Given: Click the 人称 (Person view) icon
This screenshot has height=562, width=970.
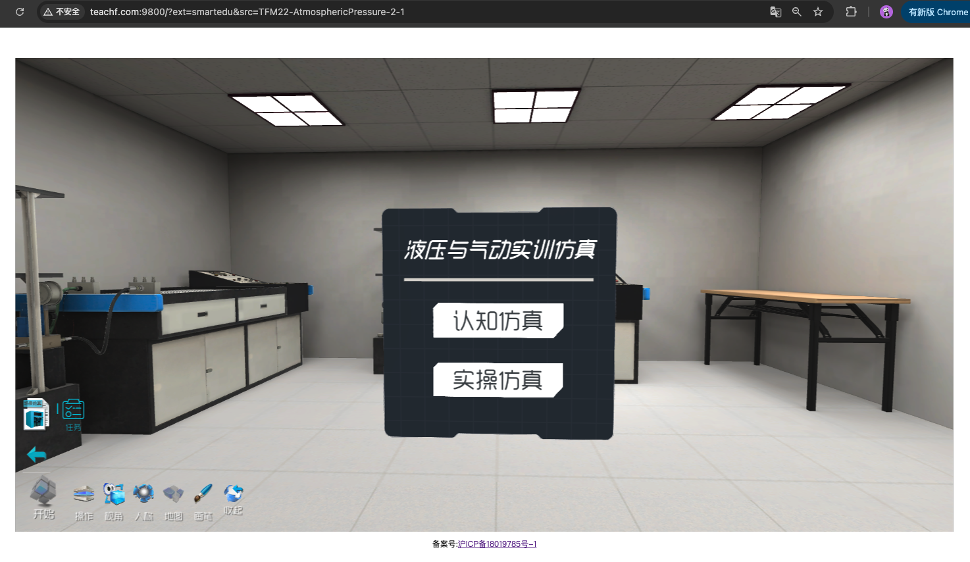Looking at the screenshot, I should click(143, 494).
